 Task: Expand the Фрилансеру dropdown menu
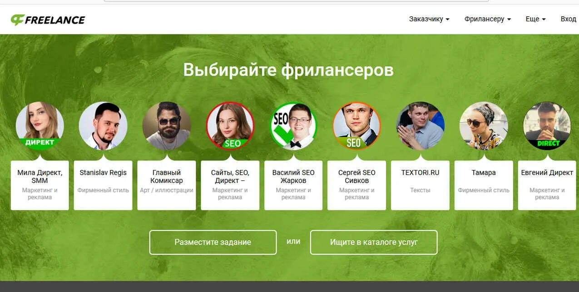click(x=488, y=19)
